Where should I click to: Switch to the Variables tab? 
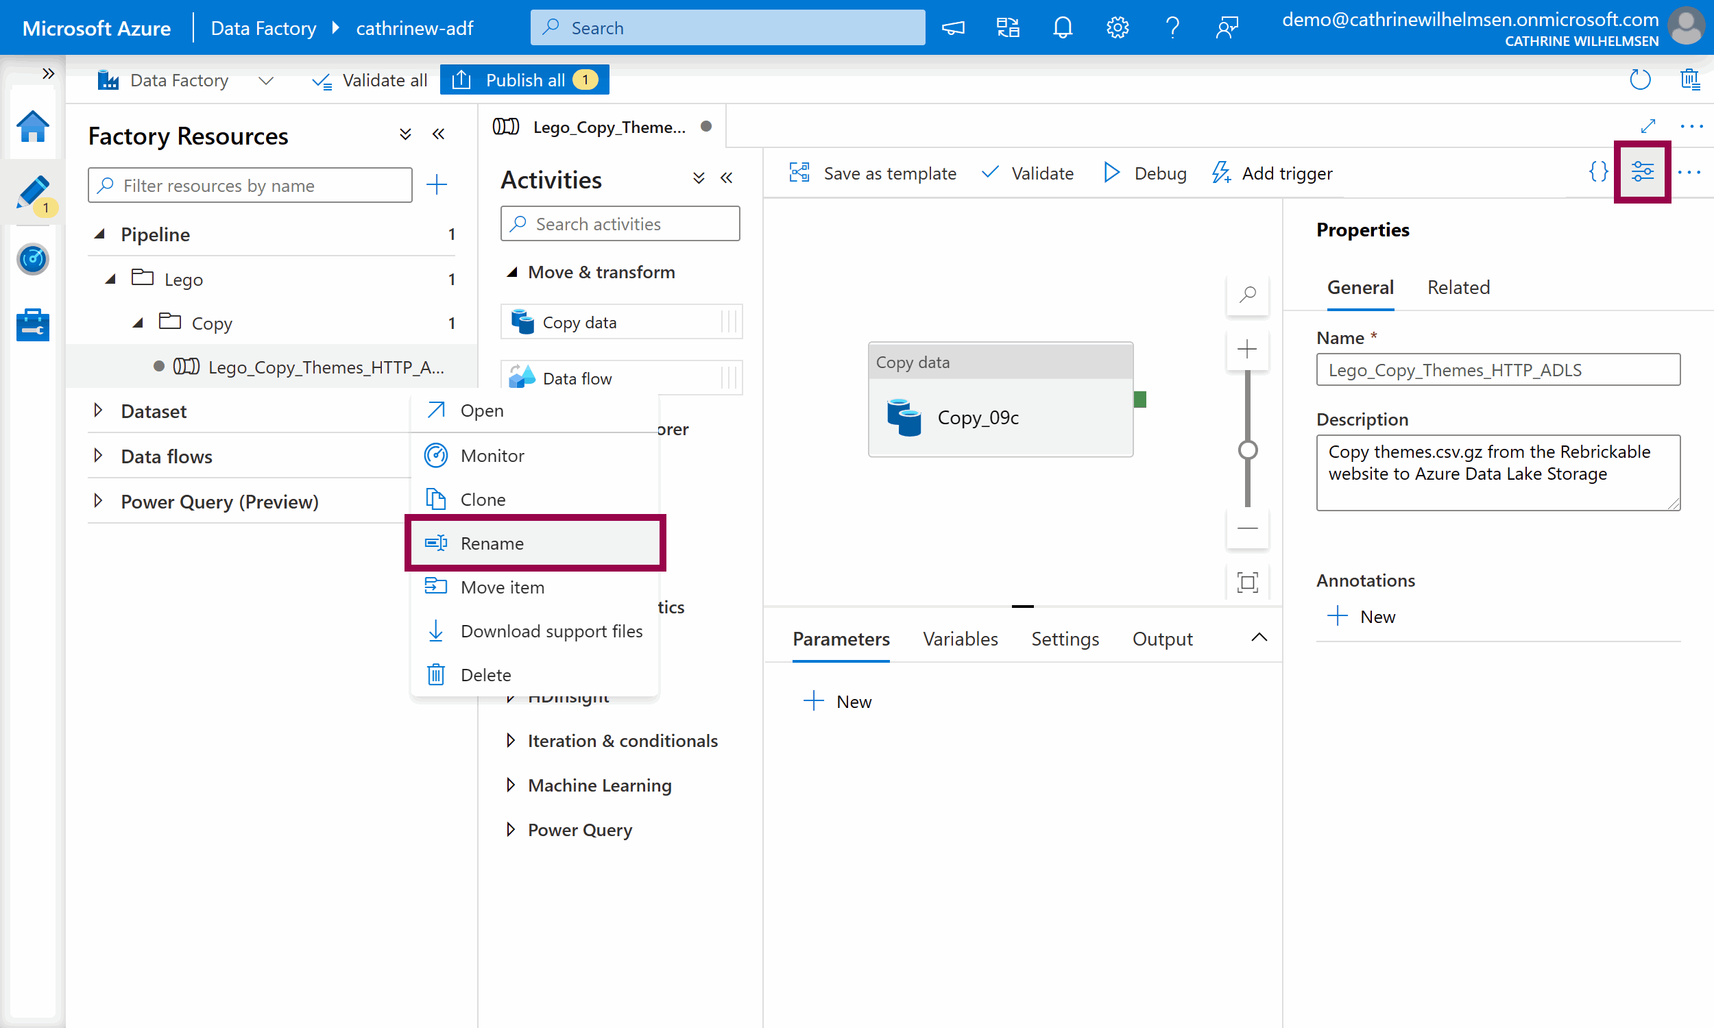click(960, 639)
